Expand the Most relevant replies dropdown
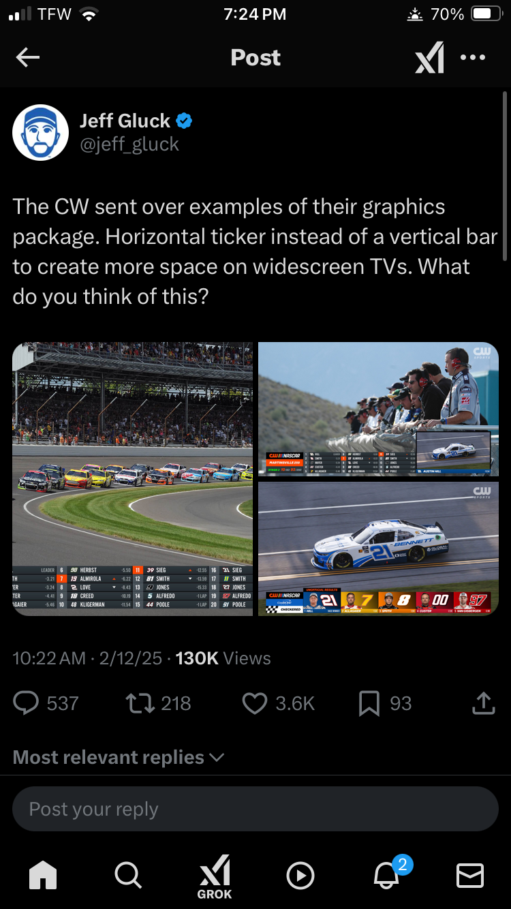 119,757
